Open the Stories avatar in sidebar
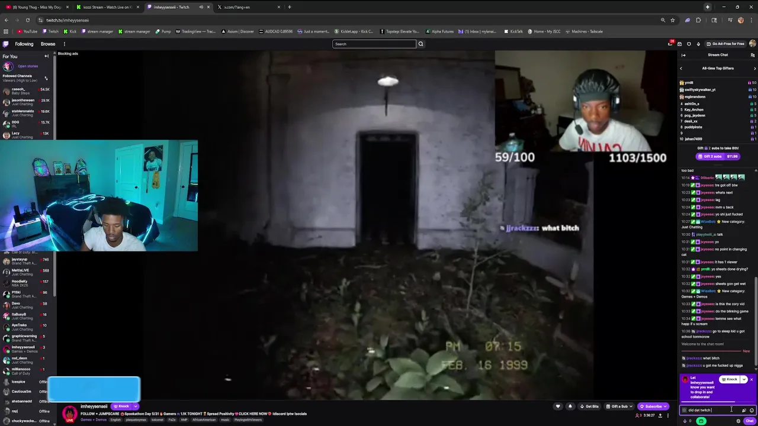 (x=8, y=66)
